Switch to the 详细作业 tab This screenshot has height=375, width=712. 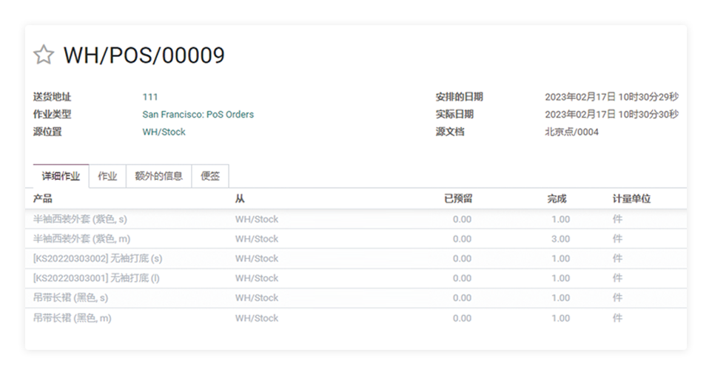coord(61,177)
